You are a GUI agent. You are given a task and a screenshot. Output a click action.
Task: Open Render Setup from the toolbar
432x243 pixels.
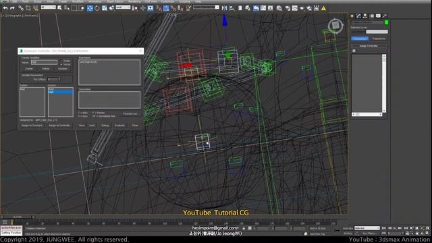[288, 8]
